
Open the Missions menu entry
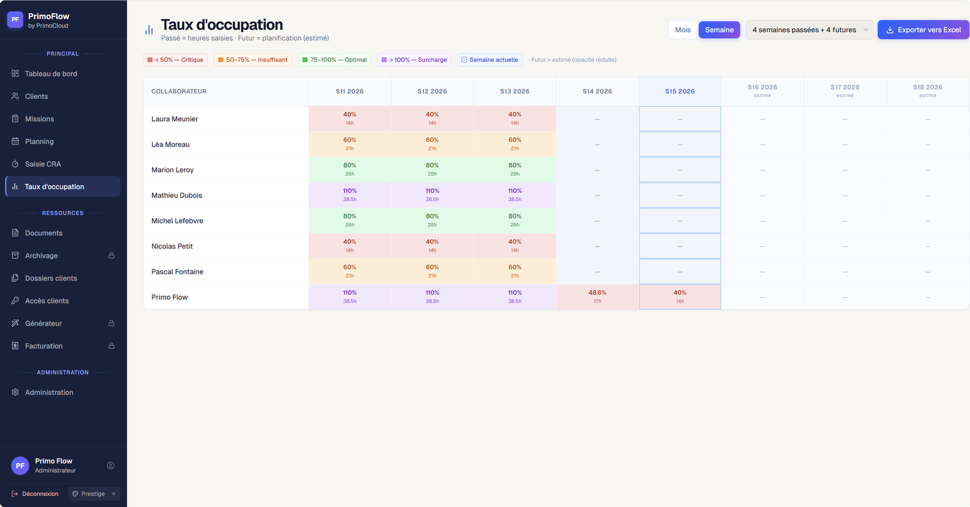(x=63, y=119)
